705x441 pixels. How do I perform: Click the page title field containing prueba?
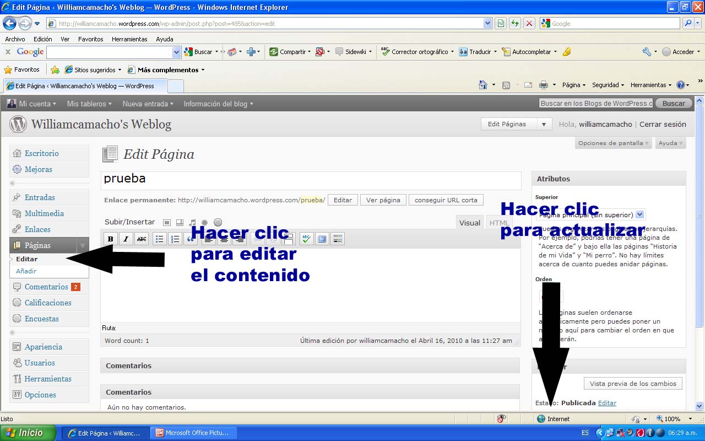pyautogui.click(x=311, y=180)
